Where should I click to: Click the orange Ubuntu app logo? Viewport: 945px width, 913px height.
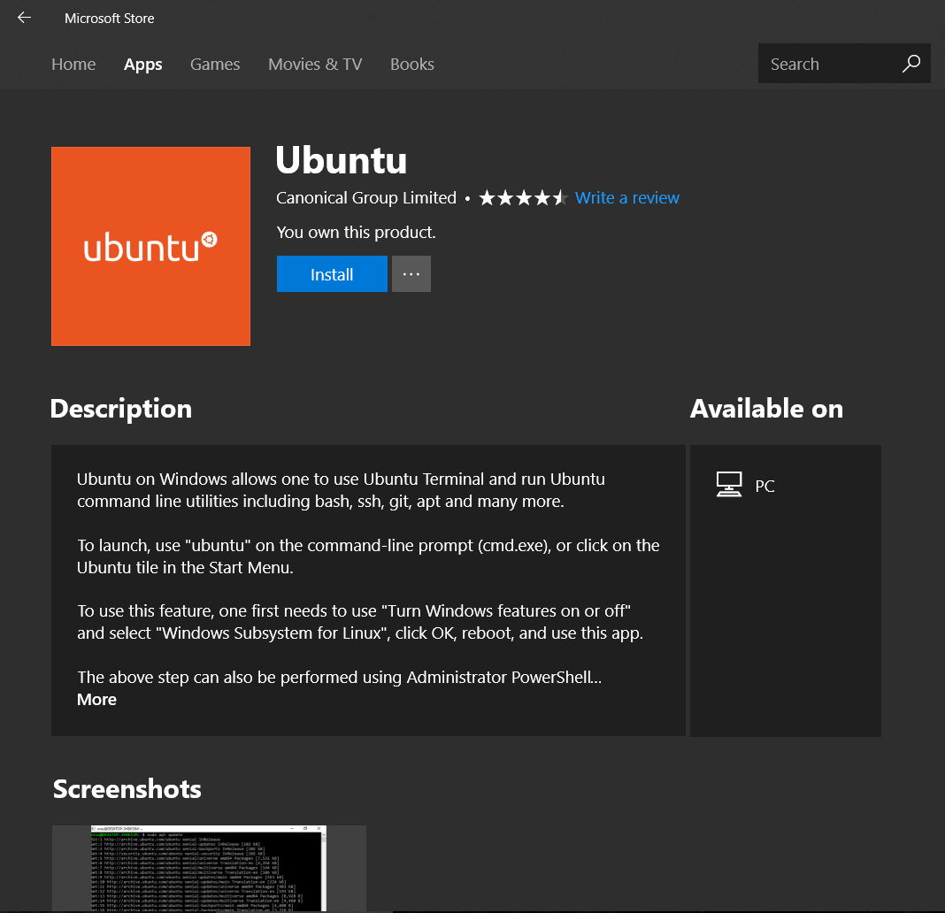point(150,246)
